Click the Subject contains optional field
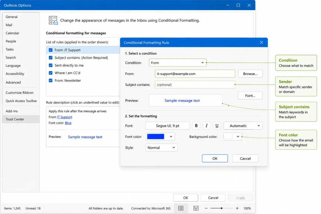This screenshot has width=321, height=214. tap(195, 85)
